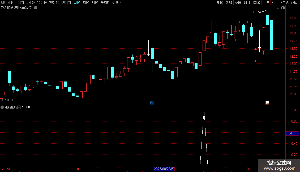Select the 日线 daily tab

click(77, 2)
